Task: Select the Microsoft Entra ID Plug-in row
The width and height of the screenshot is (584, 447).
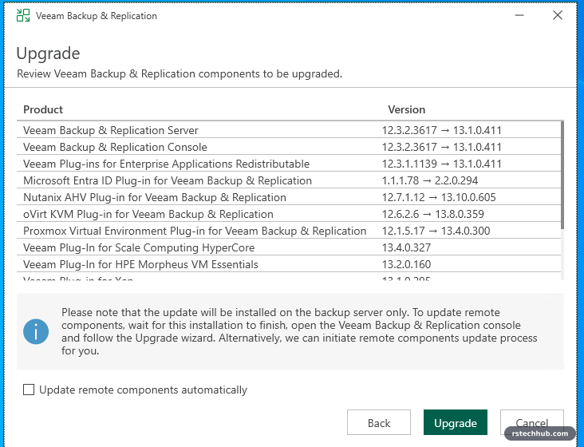Action: point(289,180)
